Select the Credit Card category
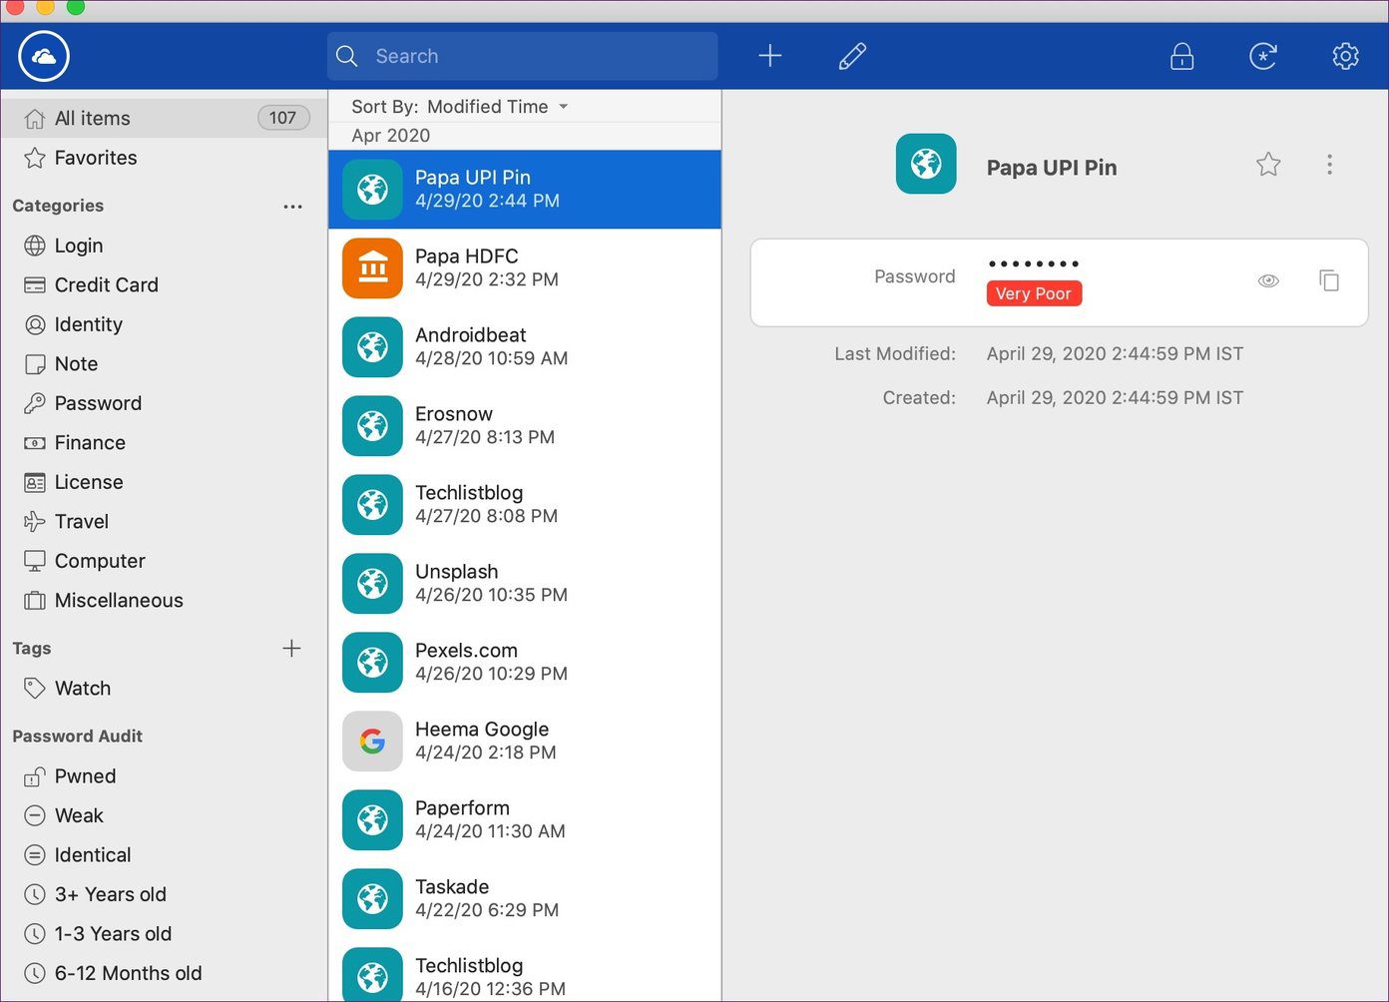 [x=164, y=285]
